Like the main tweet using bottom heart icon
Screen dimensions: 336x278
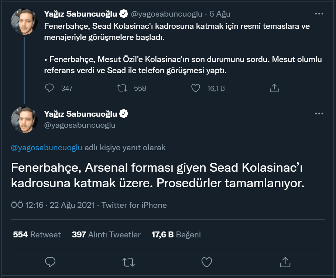pyautogui.click(x=207, y=262)
